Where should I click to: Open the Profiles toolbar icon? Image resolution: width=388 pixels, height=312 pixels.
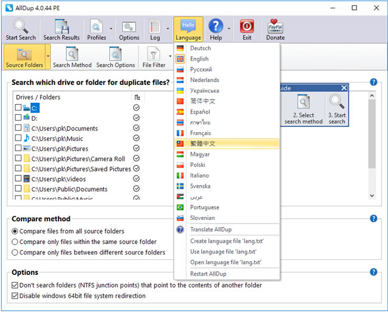pyautogui.click(x=96, y=26)
